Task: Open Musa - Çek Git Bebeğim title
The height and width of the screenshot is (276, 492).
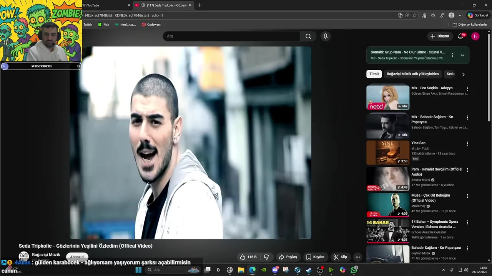Action: pos(430,198)
